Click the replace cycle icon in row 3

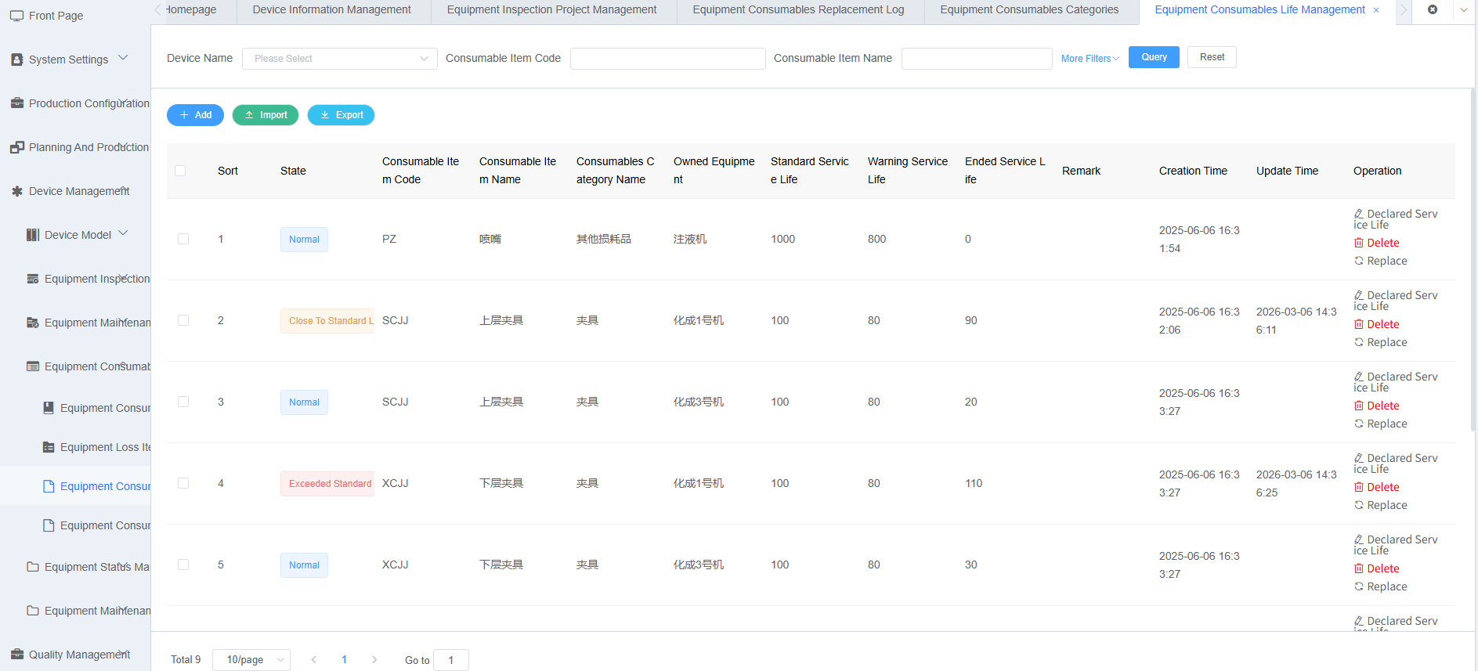click(x=1359, y=424)
